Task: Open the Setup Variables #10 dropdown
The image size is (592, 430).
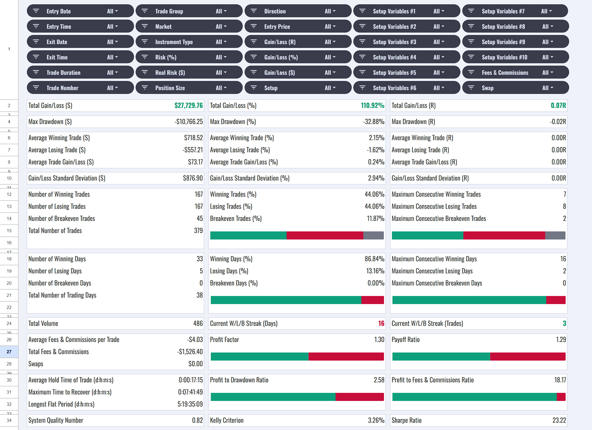Action: click(548, 57)
